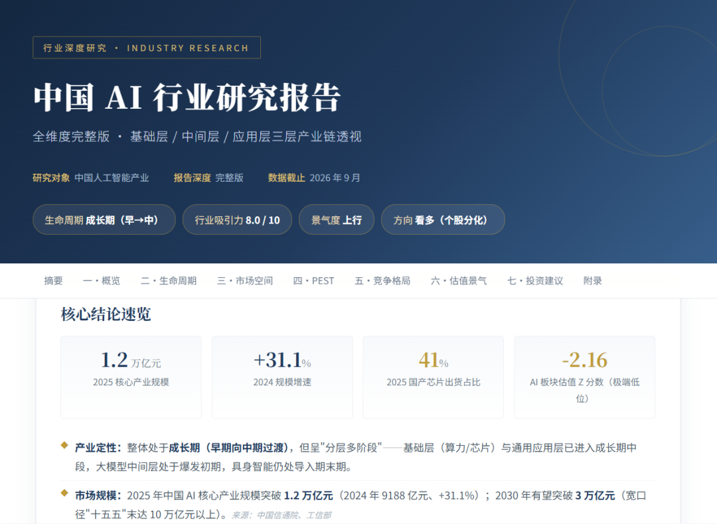The height and width of the screenshot is (524, 717).
Task: Click the Industry Research header tag
Action: (x=147, y=48)
